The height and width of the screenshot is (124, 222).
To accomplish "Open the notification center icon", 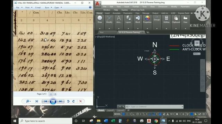I will (x=206, y=121).
